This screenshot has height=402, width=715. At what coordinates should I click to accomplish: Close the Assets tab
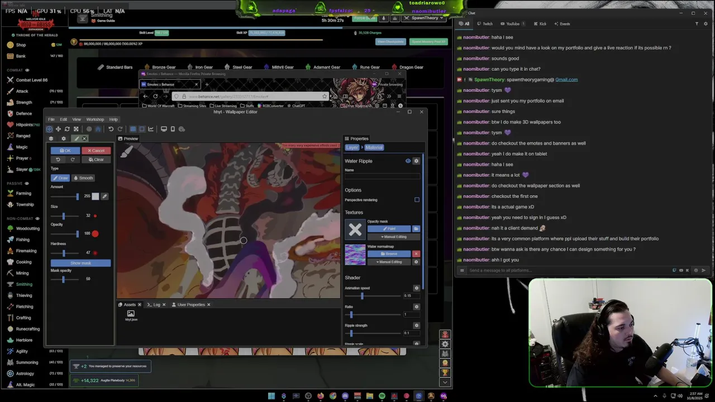pyautogui.click(x=140, y=305)
